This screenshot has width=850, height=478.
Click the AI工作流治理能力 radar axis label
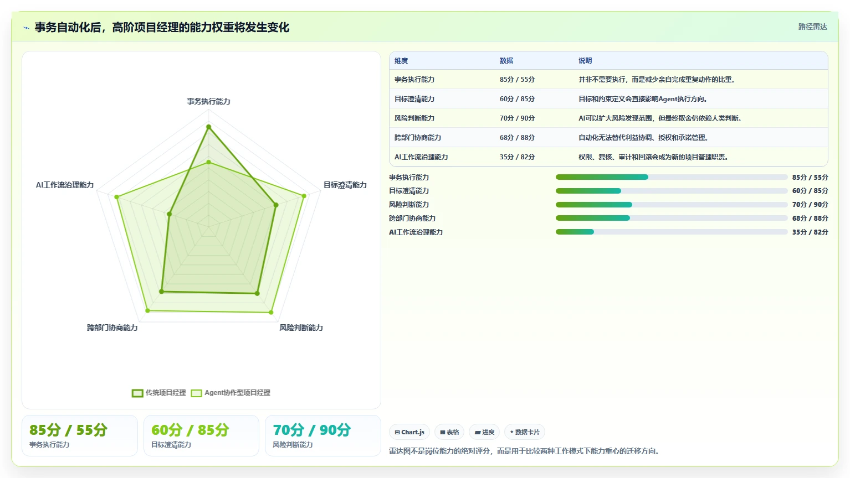(x=65, y=185)
